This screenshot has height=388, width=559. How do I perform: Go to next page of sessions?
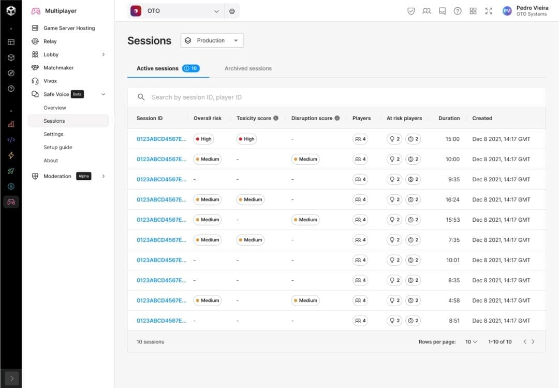click(533, 342)
